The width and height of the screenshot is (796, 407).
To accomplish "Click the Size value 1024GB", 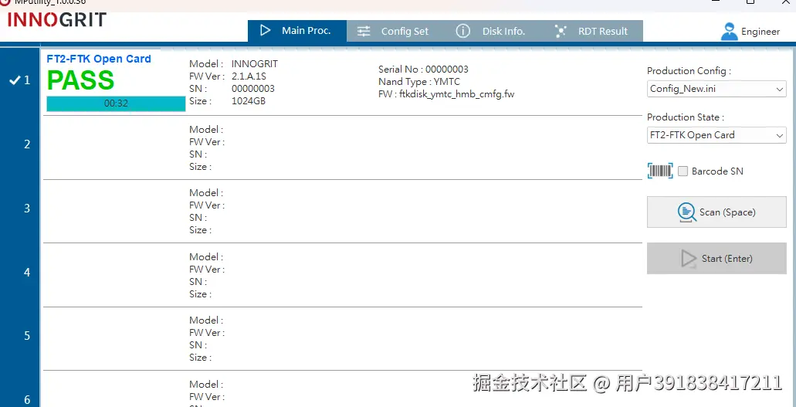I will (249, 101).
